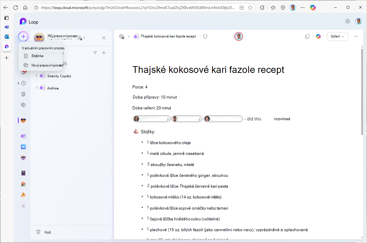Click the 'Porce: 4' line

pos(140,87)
